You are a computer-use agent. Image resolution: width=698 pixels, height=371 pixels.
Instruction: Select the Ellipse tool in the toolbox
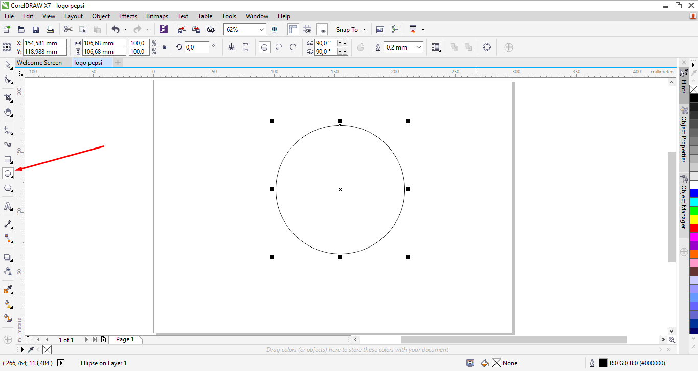click(x=8, y=174)
